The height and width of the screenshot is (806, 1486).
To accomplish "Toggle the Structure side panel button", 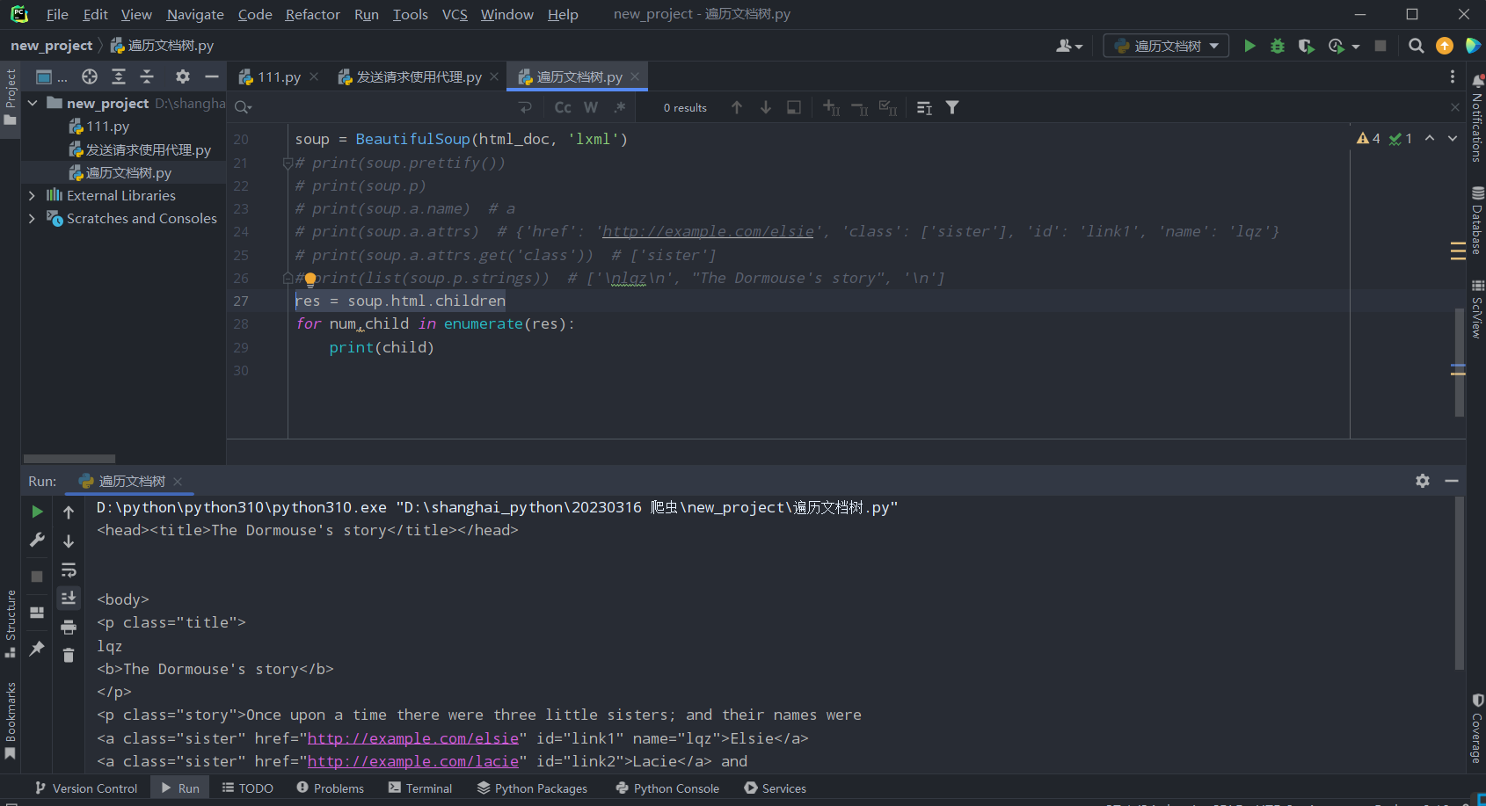I will tap(11, 623).
